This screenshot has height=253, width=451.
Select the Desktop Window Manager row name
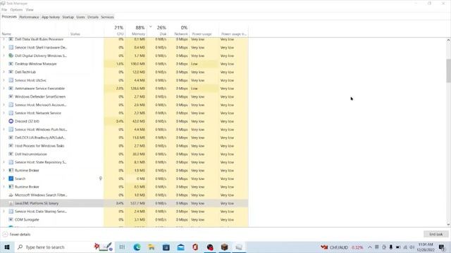[x=36, y=64]
